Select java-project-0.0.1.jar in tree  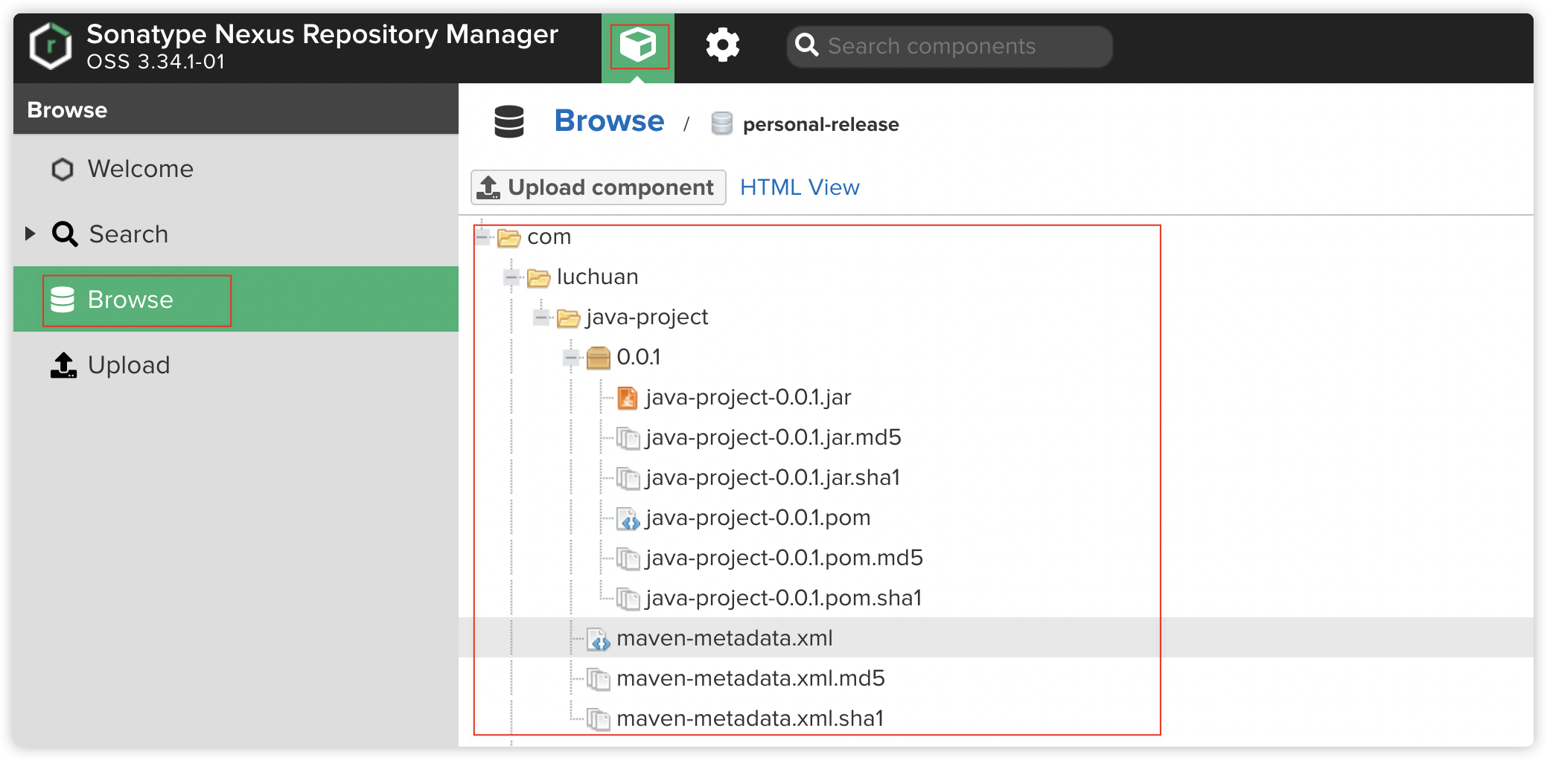pos(748,397)
